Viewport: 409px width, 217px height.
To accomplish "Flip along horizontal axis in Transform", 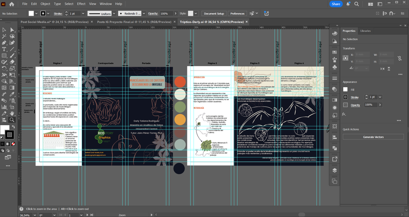I will click(x=382, y=69).
